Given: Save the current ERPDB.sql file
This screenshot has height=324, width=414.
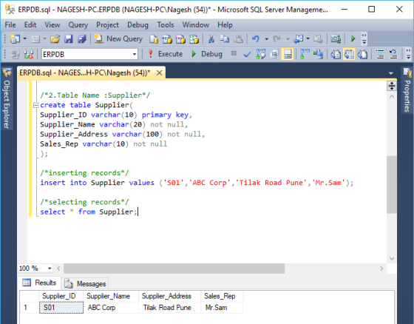Looking at the screenshot, I should [x=69, y=39].
